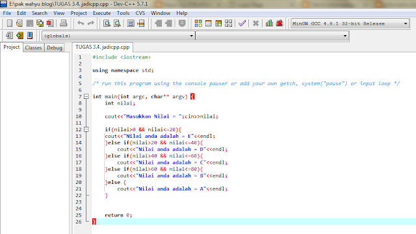Click 'if(nilai>0 && nilai<=20){' line
The width and height of the screenshot is (416, 234).
click(x=143, y=129)
